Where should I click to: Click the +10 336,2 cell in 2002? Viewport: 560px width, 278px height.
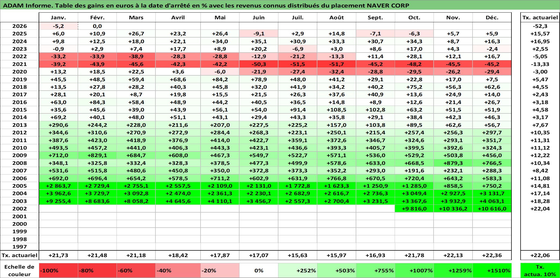pyautogui.click(x=453, y=209)
